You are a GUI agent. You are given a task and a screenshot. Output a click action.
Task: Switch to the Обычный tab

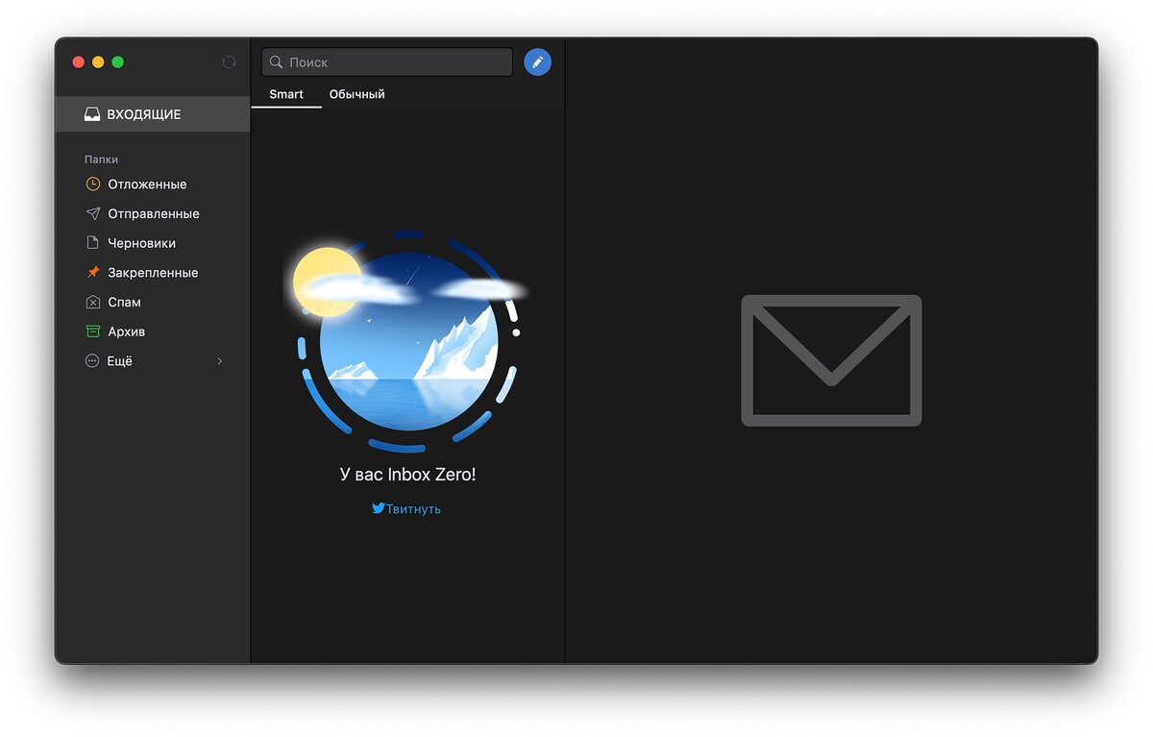coord(356,94)
